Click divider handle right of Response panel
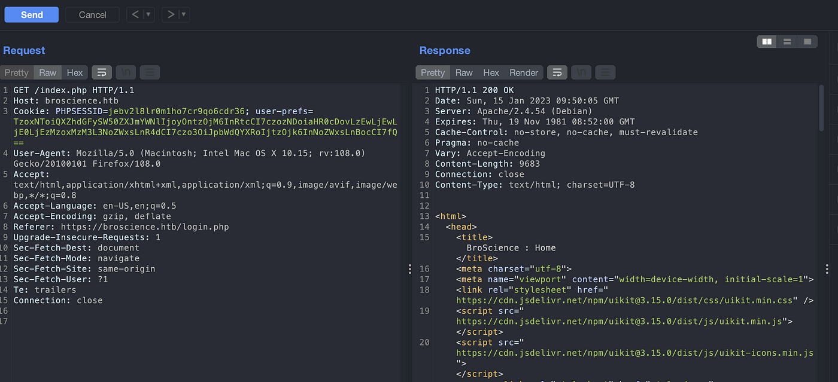This screenshot has width=838, height=382. (x=827, y=269)
